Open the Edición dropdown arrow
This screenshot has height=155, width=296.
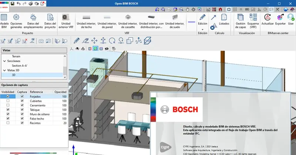point(202,30)
